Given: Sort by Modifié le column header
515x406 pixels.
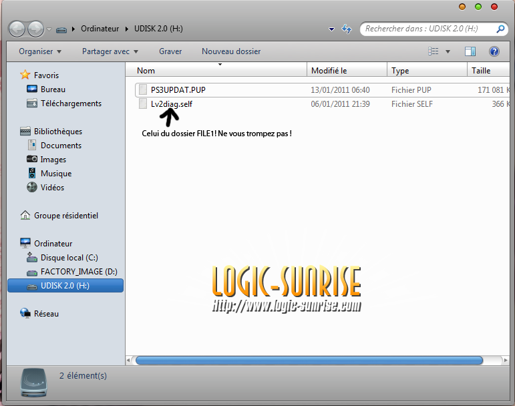Looking at the screenshot, I should (x=329, y=70).
